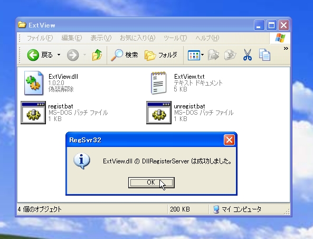The width and height of the screenshot is (313, 239).
Task: Close the ExtView explorer window
Action: 283,25
